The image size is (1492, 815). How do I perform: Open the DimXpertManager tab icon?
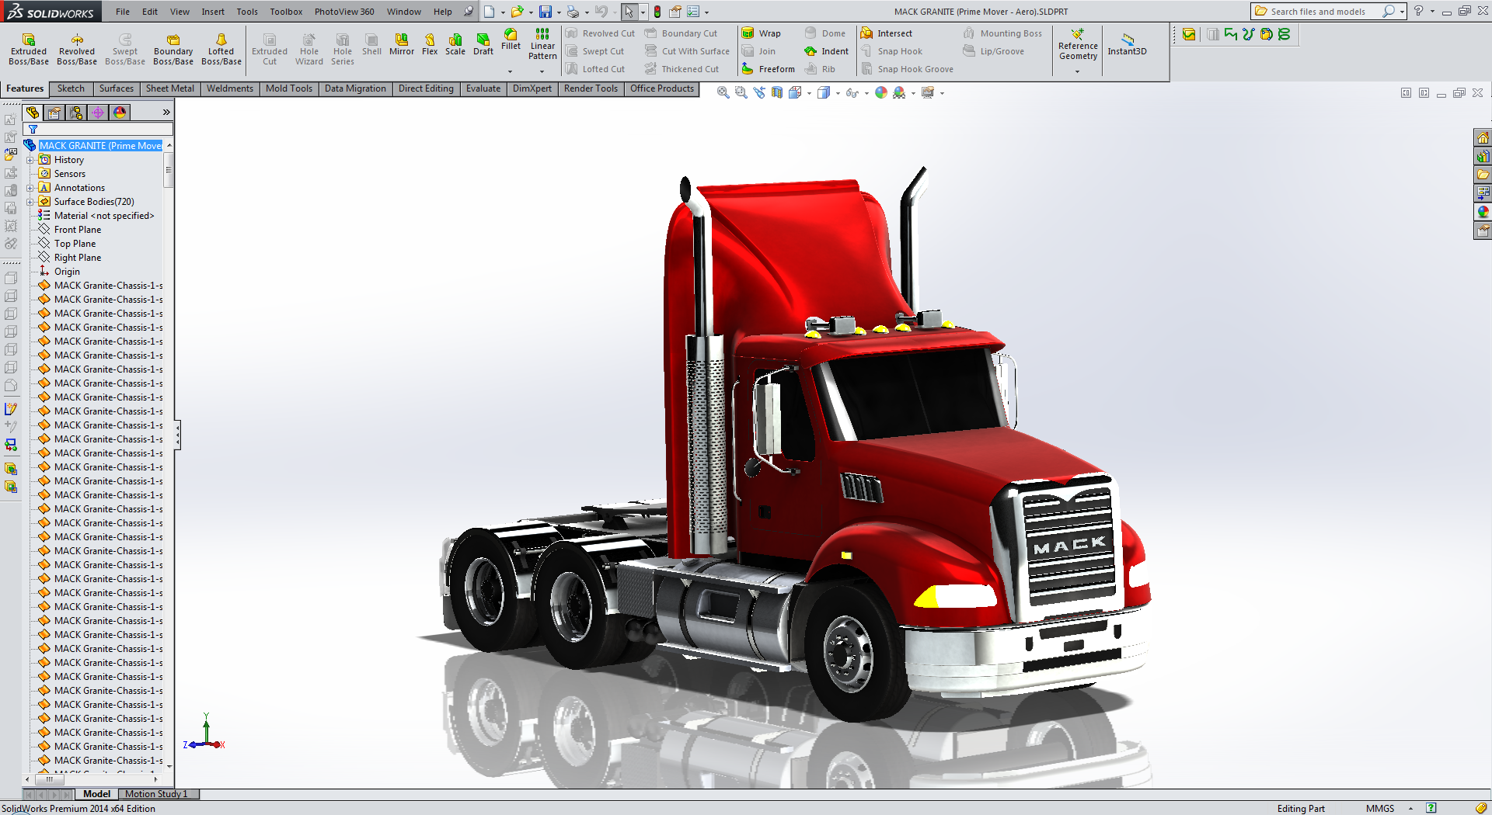[98, 113]
